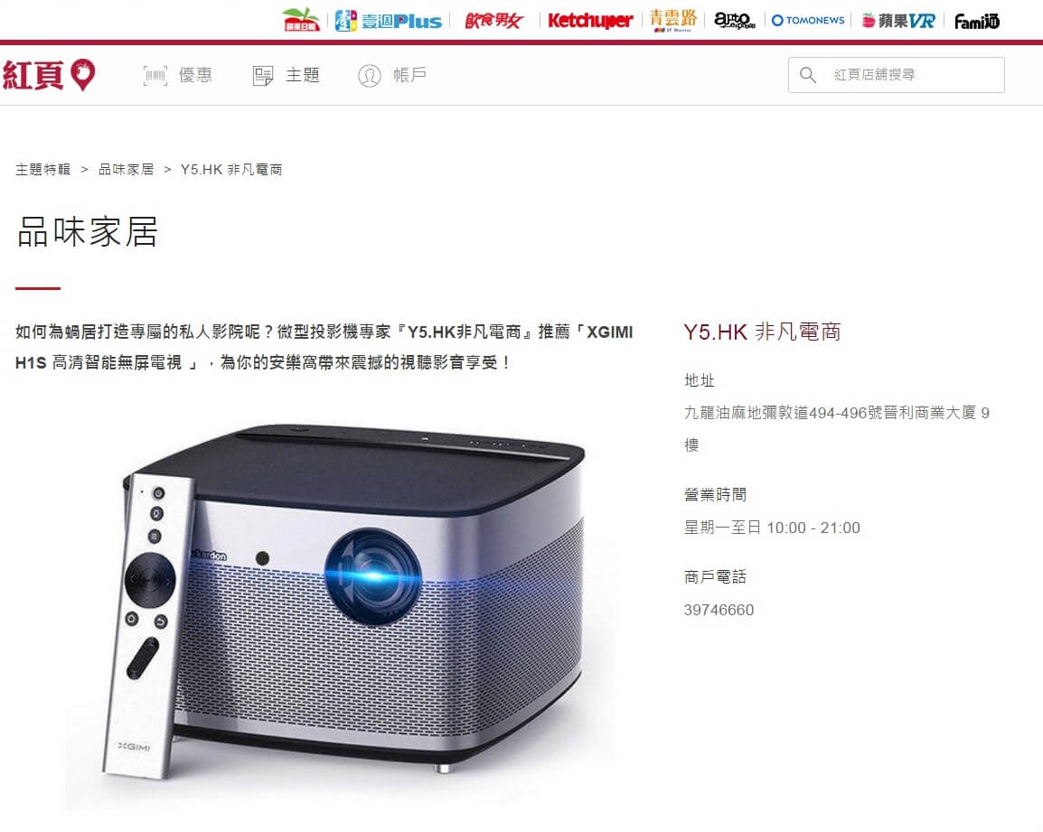Focus the 紅頁店舖搜尋 search field
The width and height of the screenshot is (1043, 832).
tap(896, 74)
